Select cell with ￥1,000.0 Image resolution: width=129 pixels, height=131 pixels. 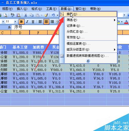(x=20, y=53)
